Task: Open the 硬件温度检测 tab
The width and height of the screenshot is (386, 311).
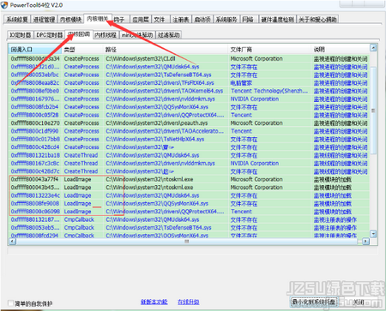Action: [x=277, y=20]
